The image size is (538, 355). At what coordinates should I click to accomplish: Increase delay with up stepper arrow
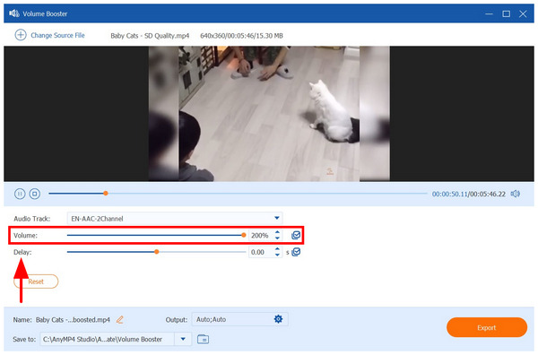(x=277, y=249)
